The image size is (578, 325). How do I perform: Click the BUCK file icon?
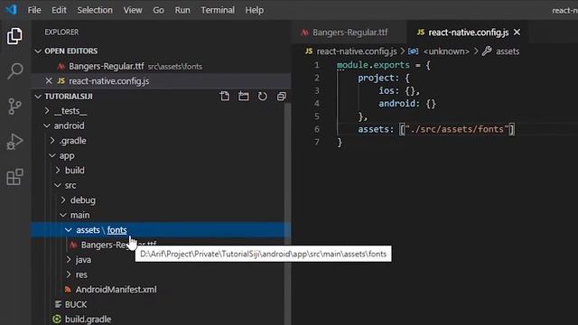pyautogui.click(x=58, y=304)
